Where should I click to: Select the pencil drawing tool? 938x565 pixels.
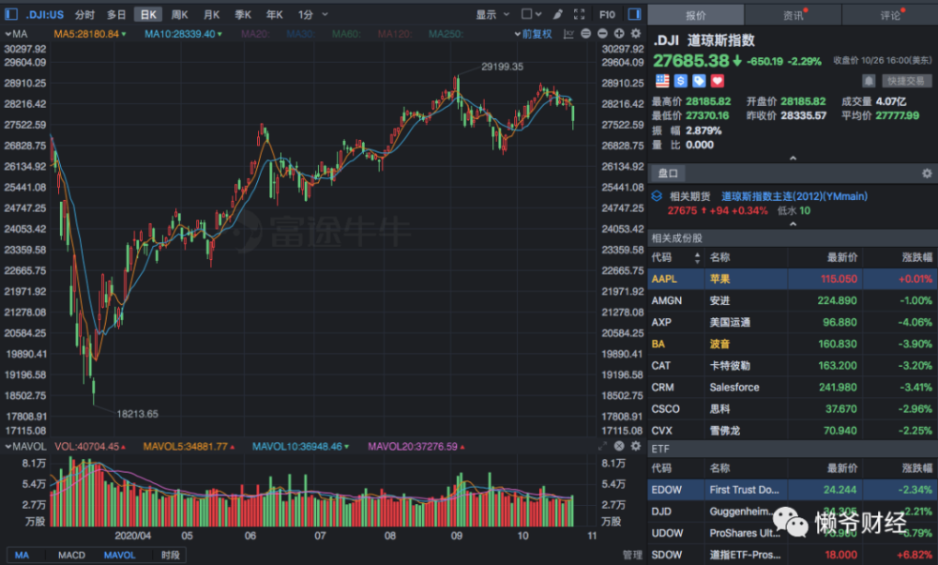click(x=557, y=14)
